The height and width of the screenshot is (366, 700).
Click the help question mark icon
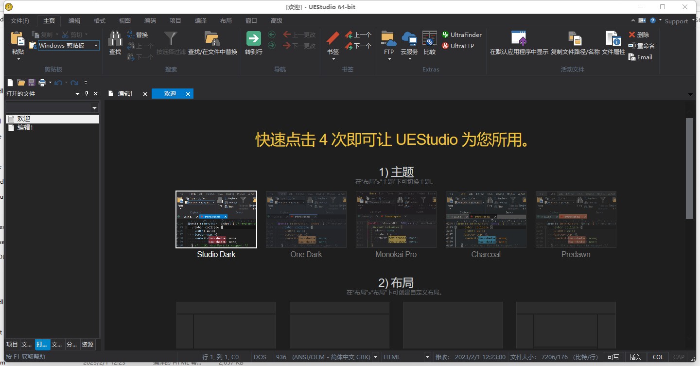(x=653, y=20)
